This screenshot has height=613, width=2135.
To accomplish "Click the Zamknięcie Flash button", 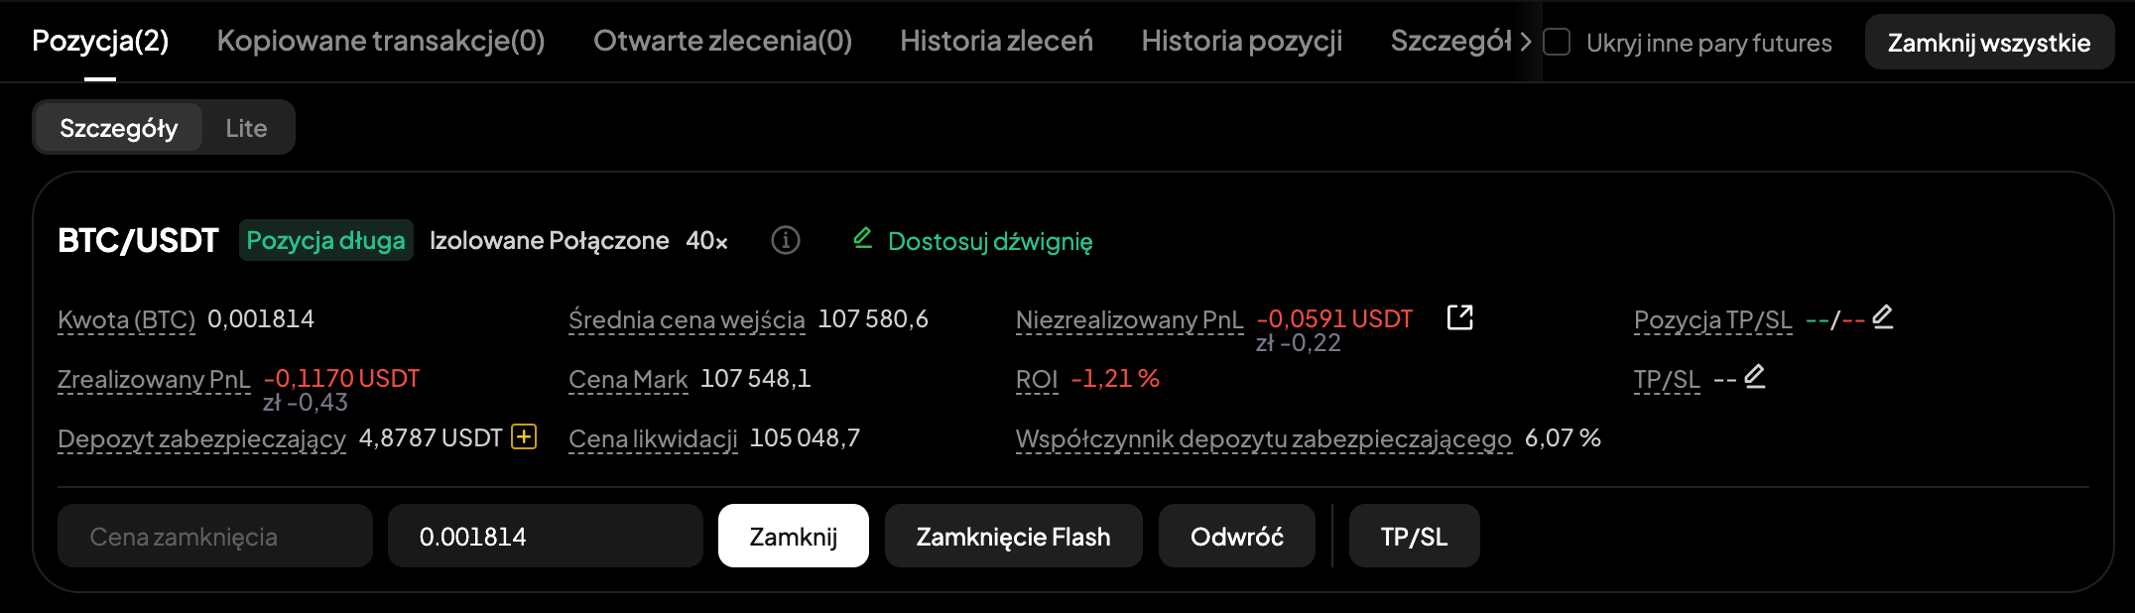I will click(x=1013, y=537).
